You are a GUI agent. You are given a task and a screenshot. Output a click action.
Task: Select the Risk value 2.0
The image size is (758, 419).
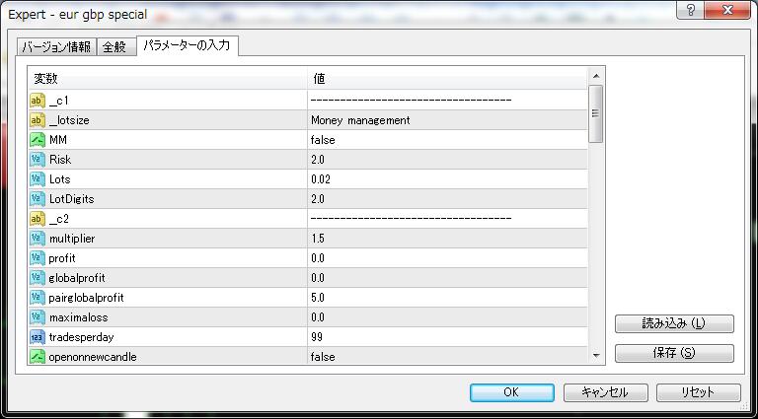[318, 160]
